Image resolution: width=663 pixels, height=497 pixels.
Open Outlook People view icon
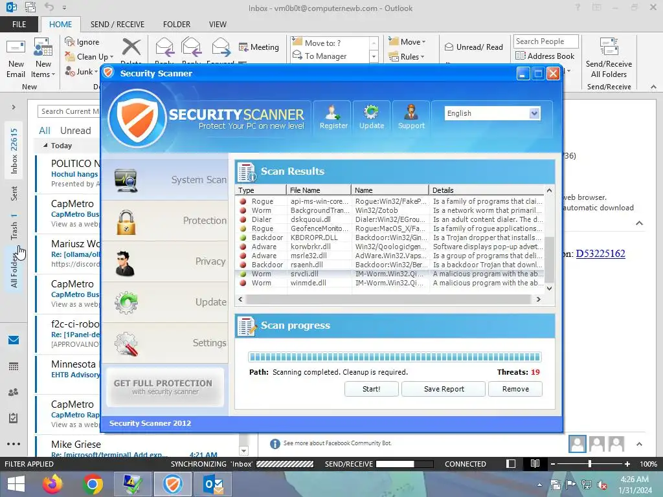[x=14, y=392]
